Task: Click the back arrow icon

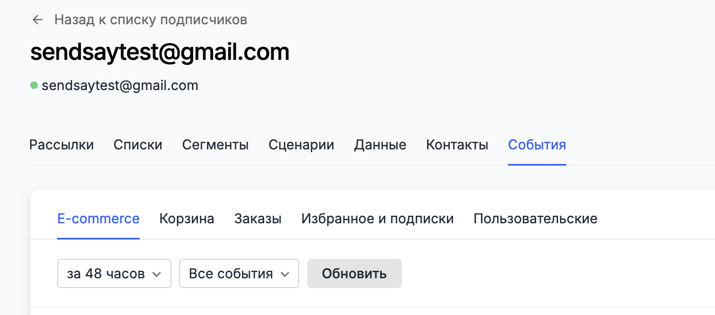Action: 37,20
